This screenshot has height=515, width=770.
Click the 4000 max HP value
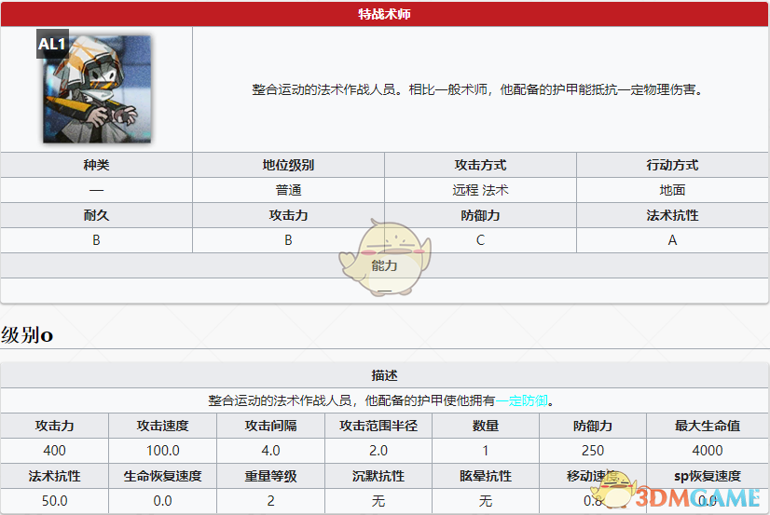[708, 451]
